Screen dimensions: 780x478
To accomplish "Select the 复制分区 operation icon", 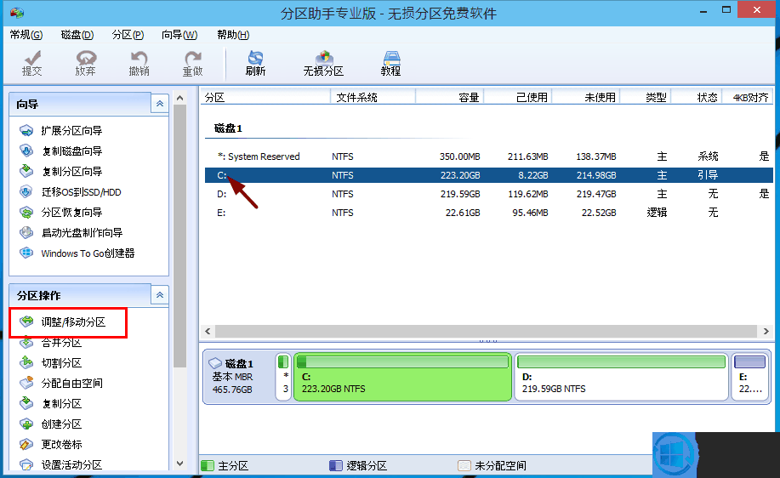I will [26, 403].
